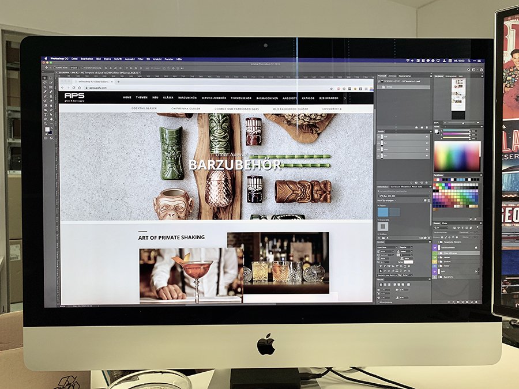Viewport: 519px width, 389px height.
Task: Hide the Chrome Browser layer
Action: click(x=435, y=247)
